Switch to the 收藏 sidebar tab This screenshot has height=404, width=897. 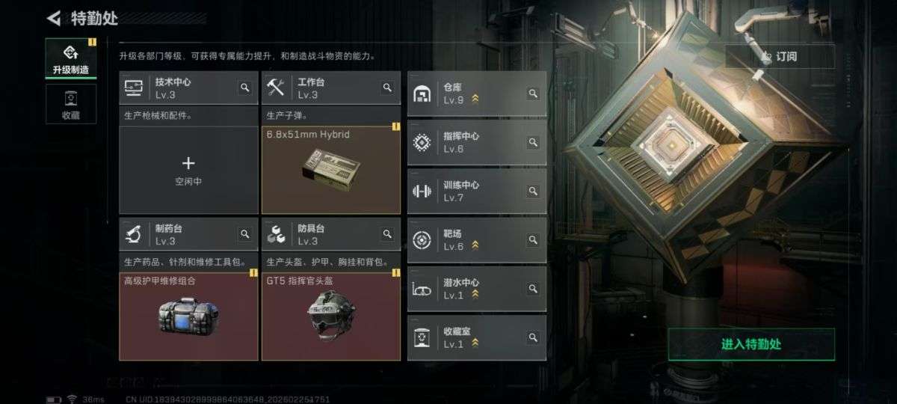70,104
